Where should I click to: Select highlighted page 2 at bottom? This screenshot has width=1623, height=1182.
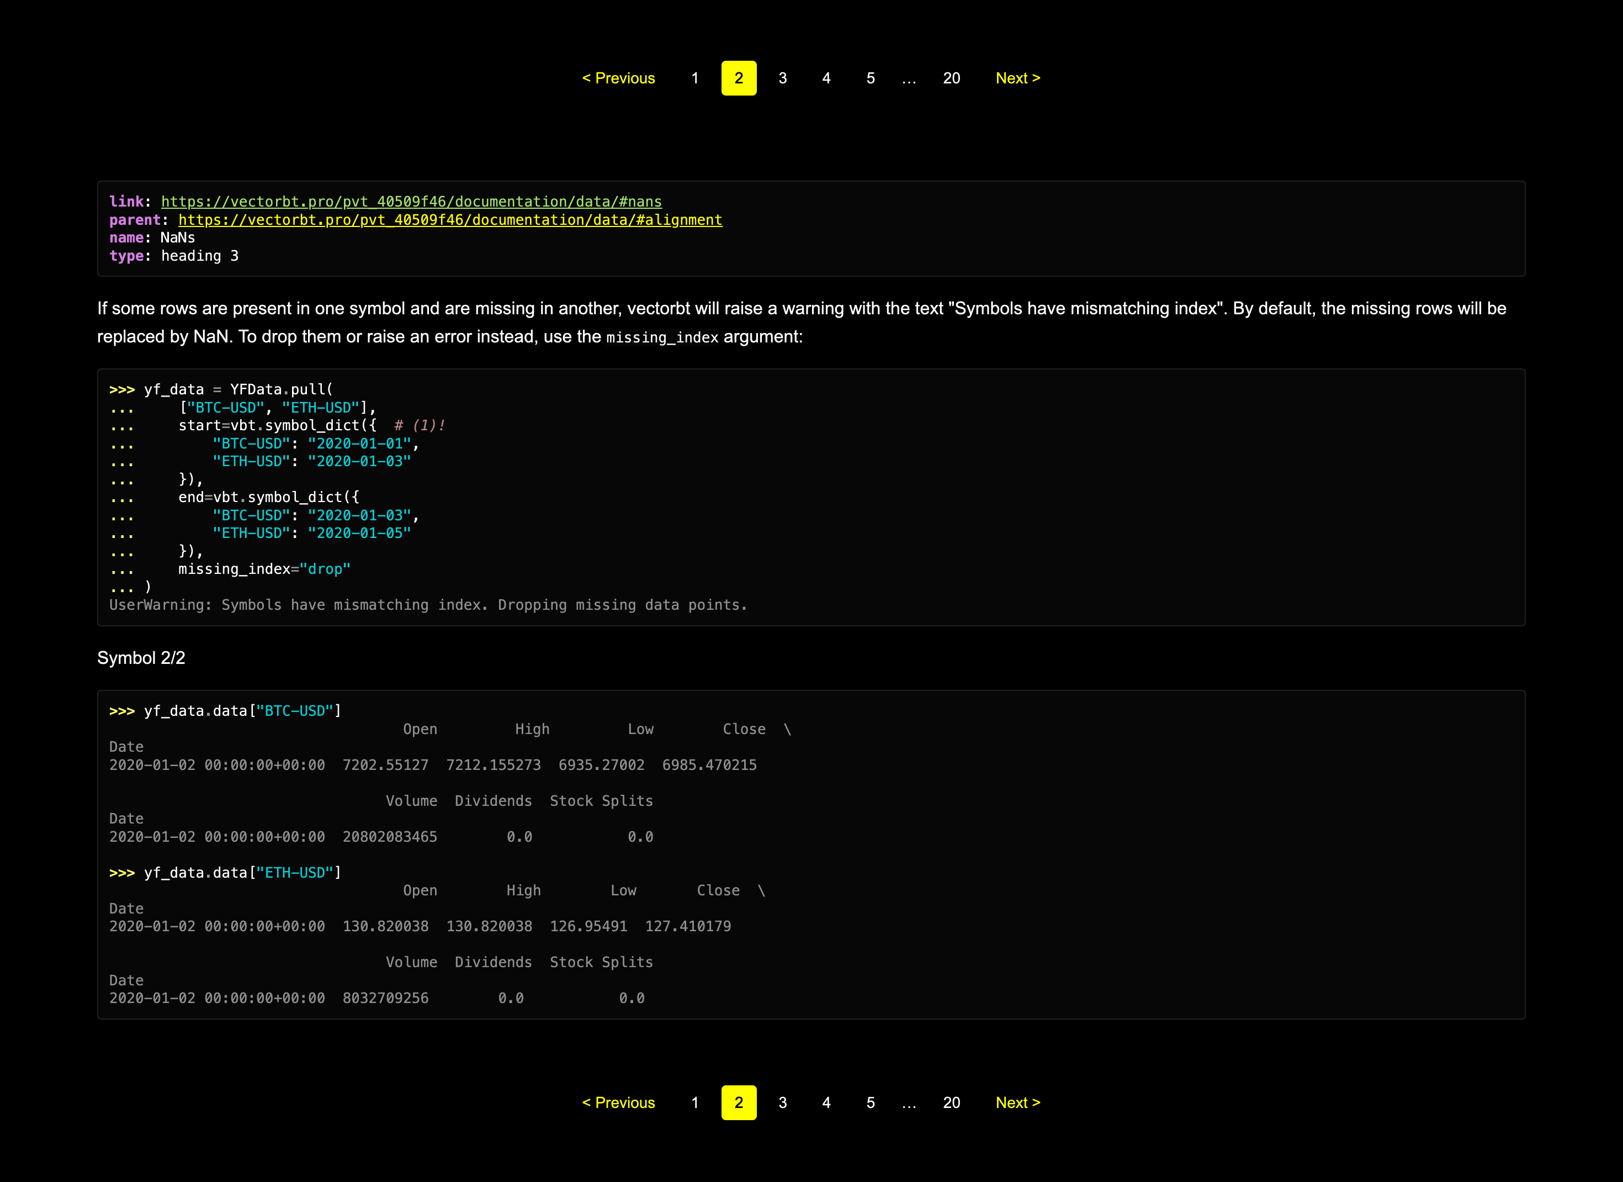point(739,1102)
